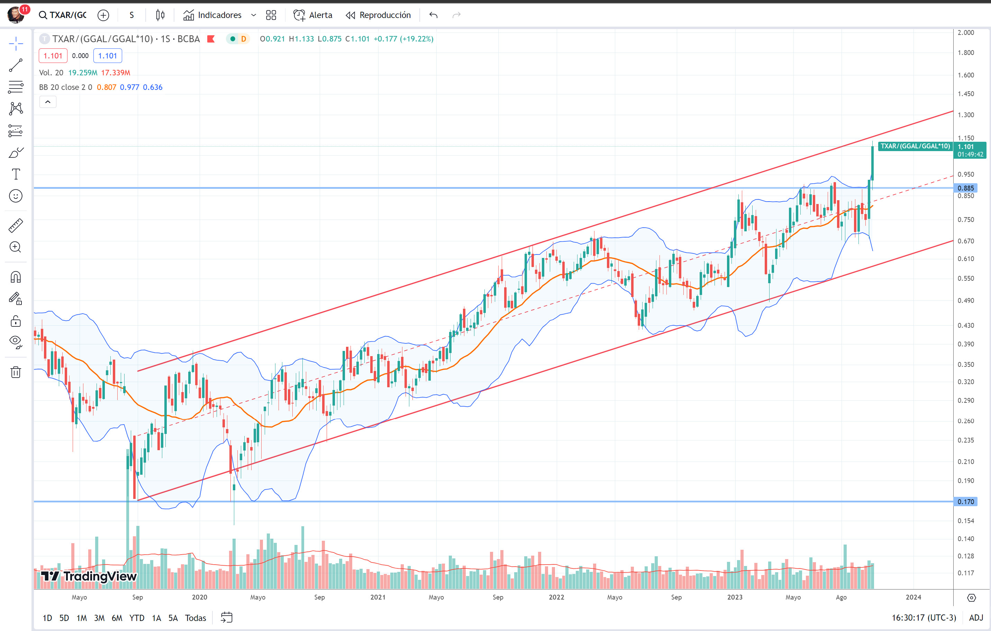
Task: Toggle lock all drawings
Action: pyautogui.click(x=16, y=321)
